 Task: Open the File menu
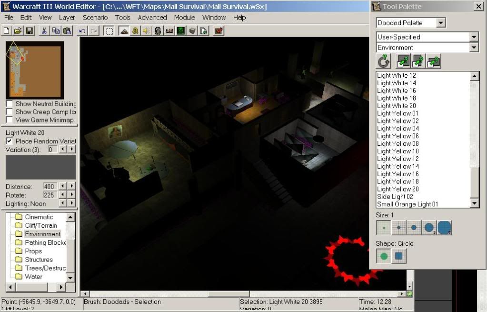[x=9, y=18]
